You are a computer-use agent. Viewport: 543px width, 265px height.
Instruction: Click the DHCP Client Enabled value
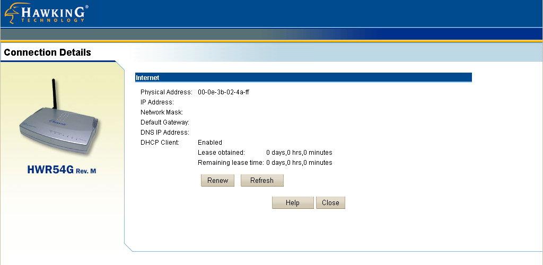(210, 142)
